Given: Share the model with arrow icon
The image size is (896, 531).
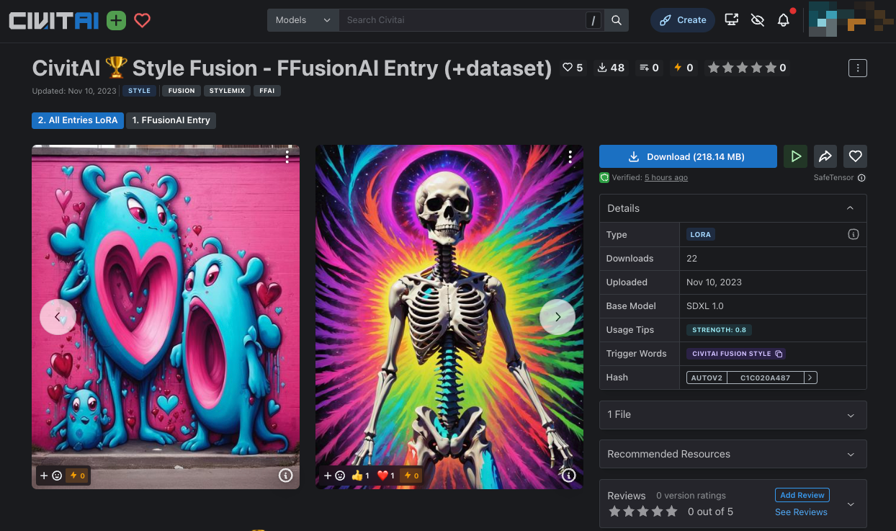Looking at the screenshot, I should [x=825, y=156].
